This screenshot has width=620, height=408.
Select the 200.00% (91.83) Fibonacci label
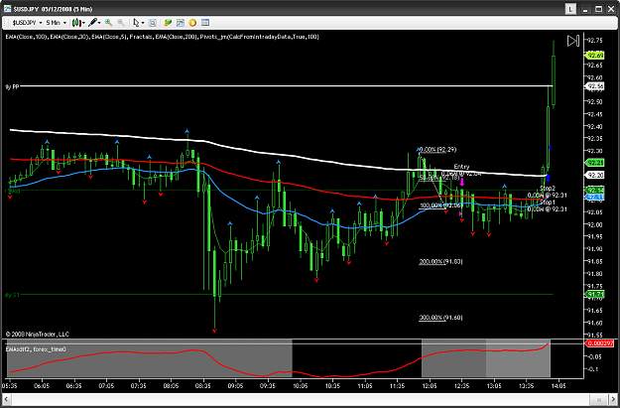(x=440, y=262)
